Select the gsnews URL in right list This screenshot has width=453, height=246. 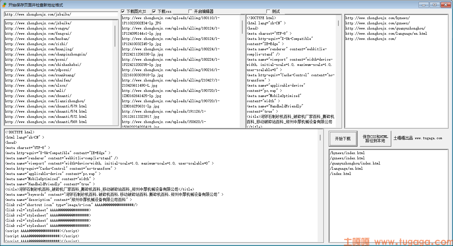pyautogui.click(x=378, y=23)
